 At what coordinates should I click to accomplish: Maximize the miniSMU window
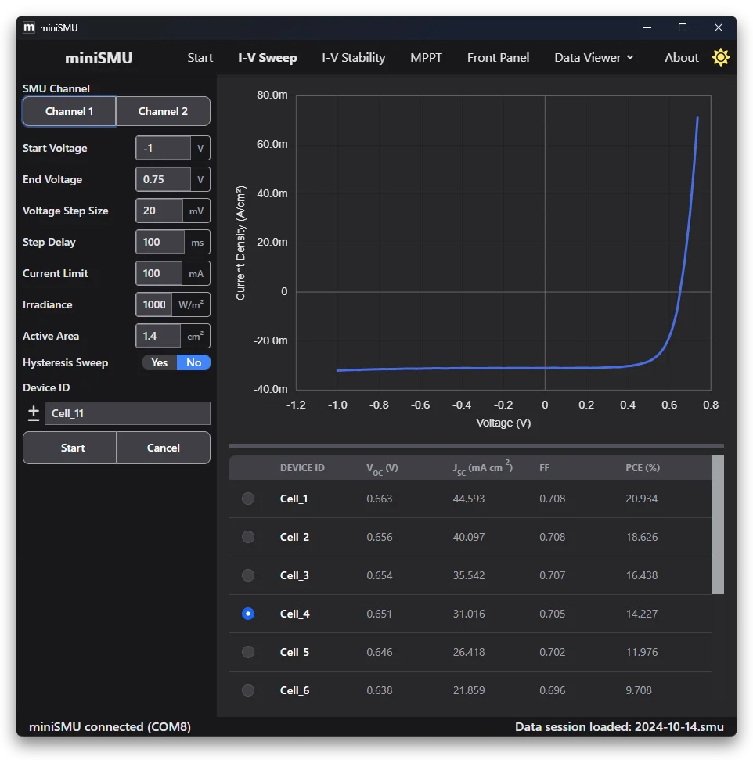(x=683, y=27)
